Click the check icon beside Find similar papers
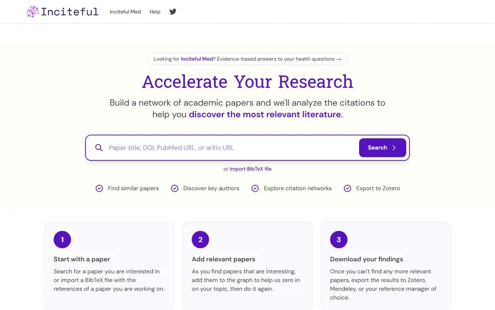 pyautogui.click(x=99, y=188)
